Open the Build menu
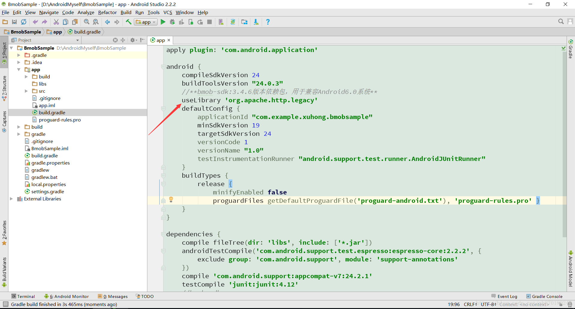The height and width of the screenshot is (309, 575). [126, 12]
